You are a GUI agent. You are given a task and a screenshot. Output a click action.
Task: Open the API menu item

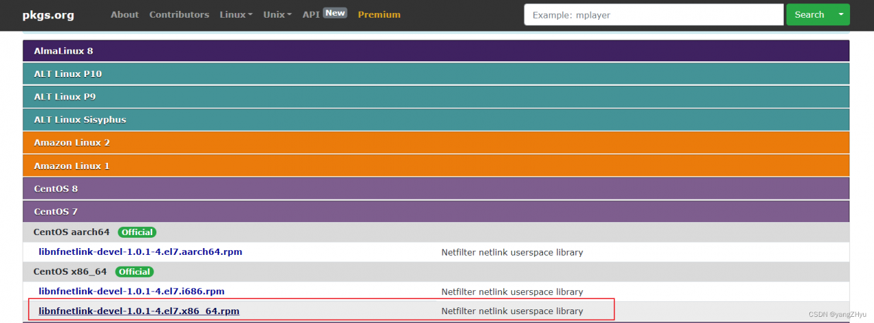pos(311,14)
